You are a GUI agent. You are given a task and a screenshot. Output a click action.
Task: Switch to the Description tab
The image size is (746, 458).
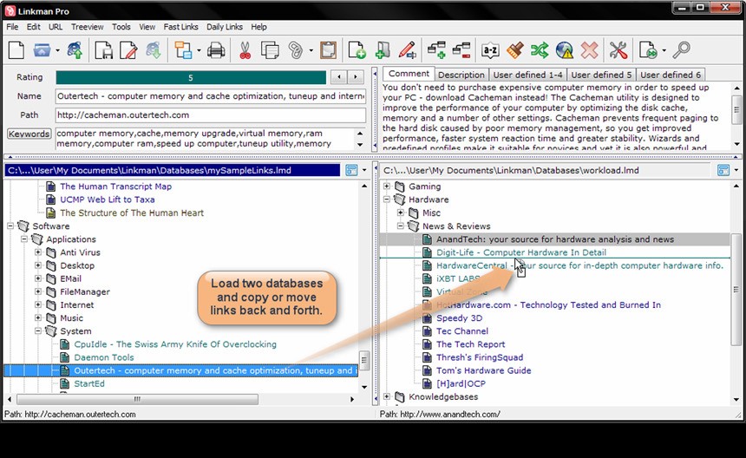click(x=461, y=75)
